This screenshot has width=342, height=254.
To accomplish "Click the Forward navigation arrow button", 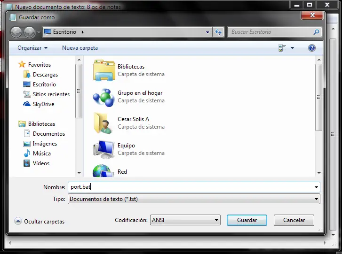I will click(x=30, y=32).
